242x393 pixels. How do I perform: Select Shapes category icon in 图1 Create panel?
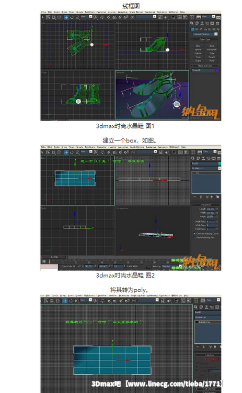pos(197,29)
